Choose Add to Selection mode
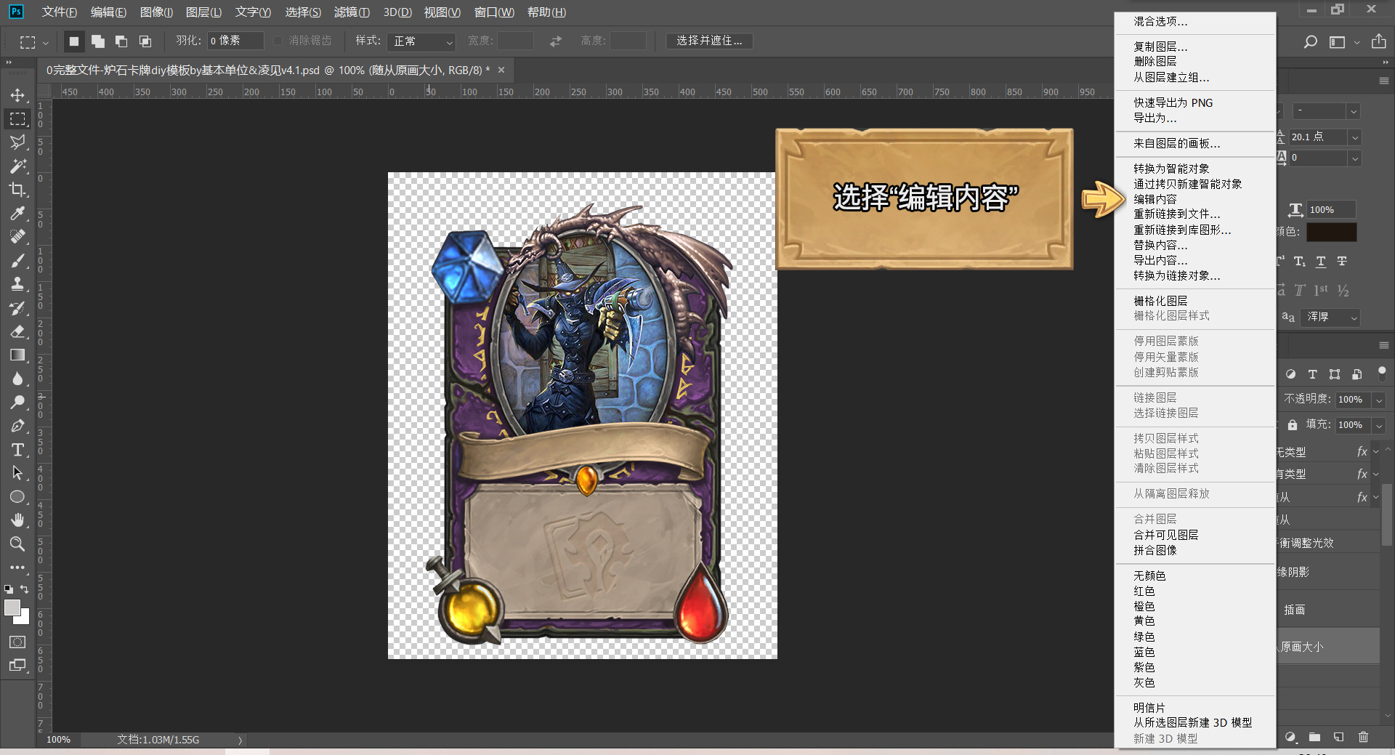 (x=97, y=41)
